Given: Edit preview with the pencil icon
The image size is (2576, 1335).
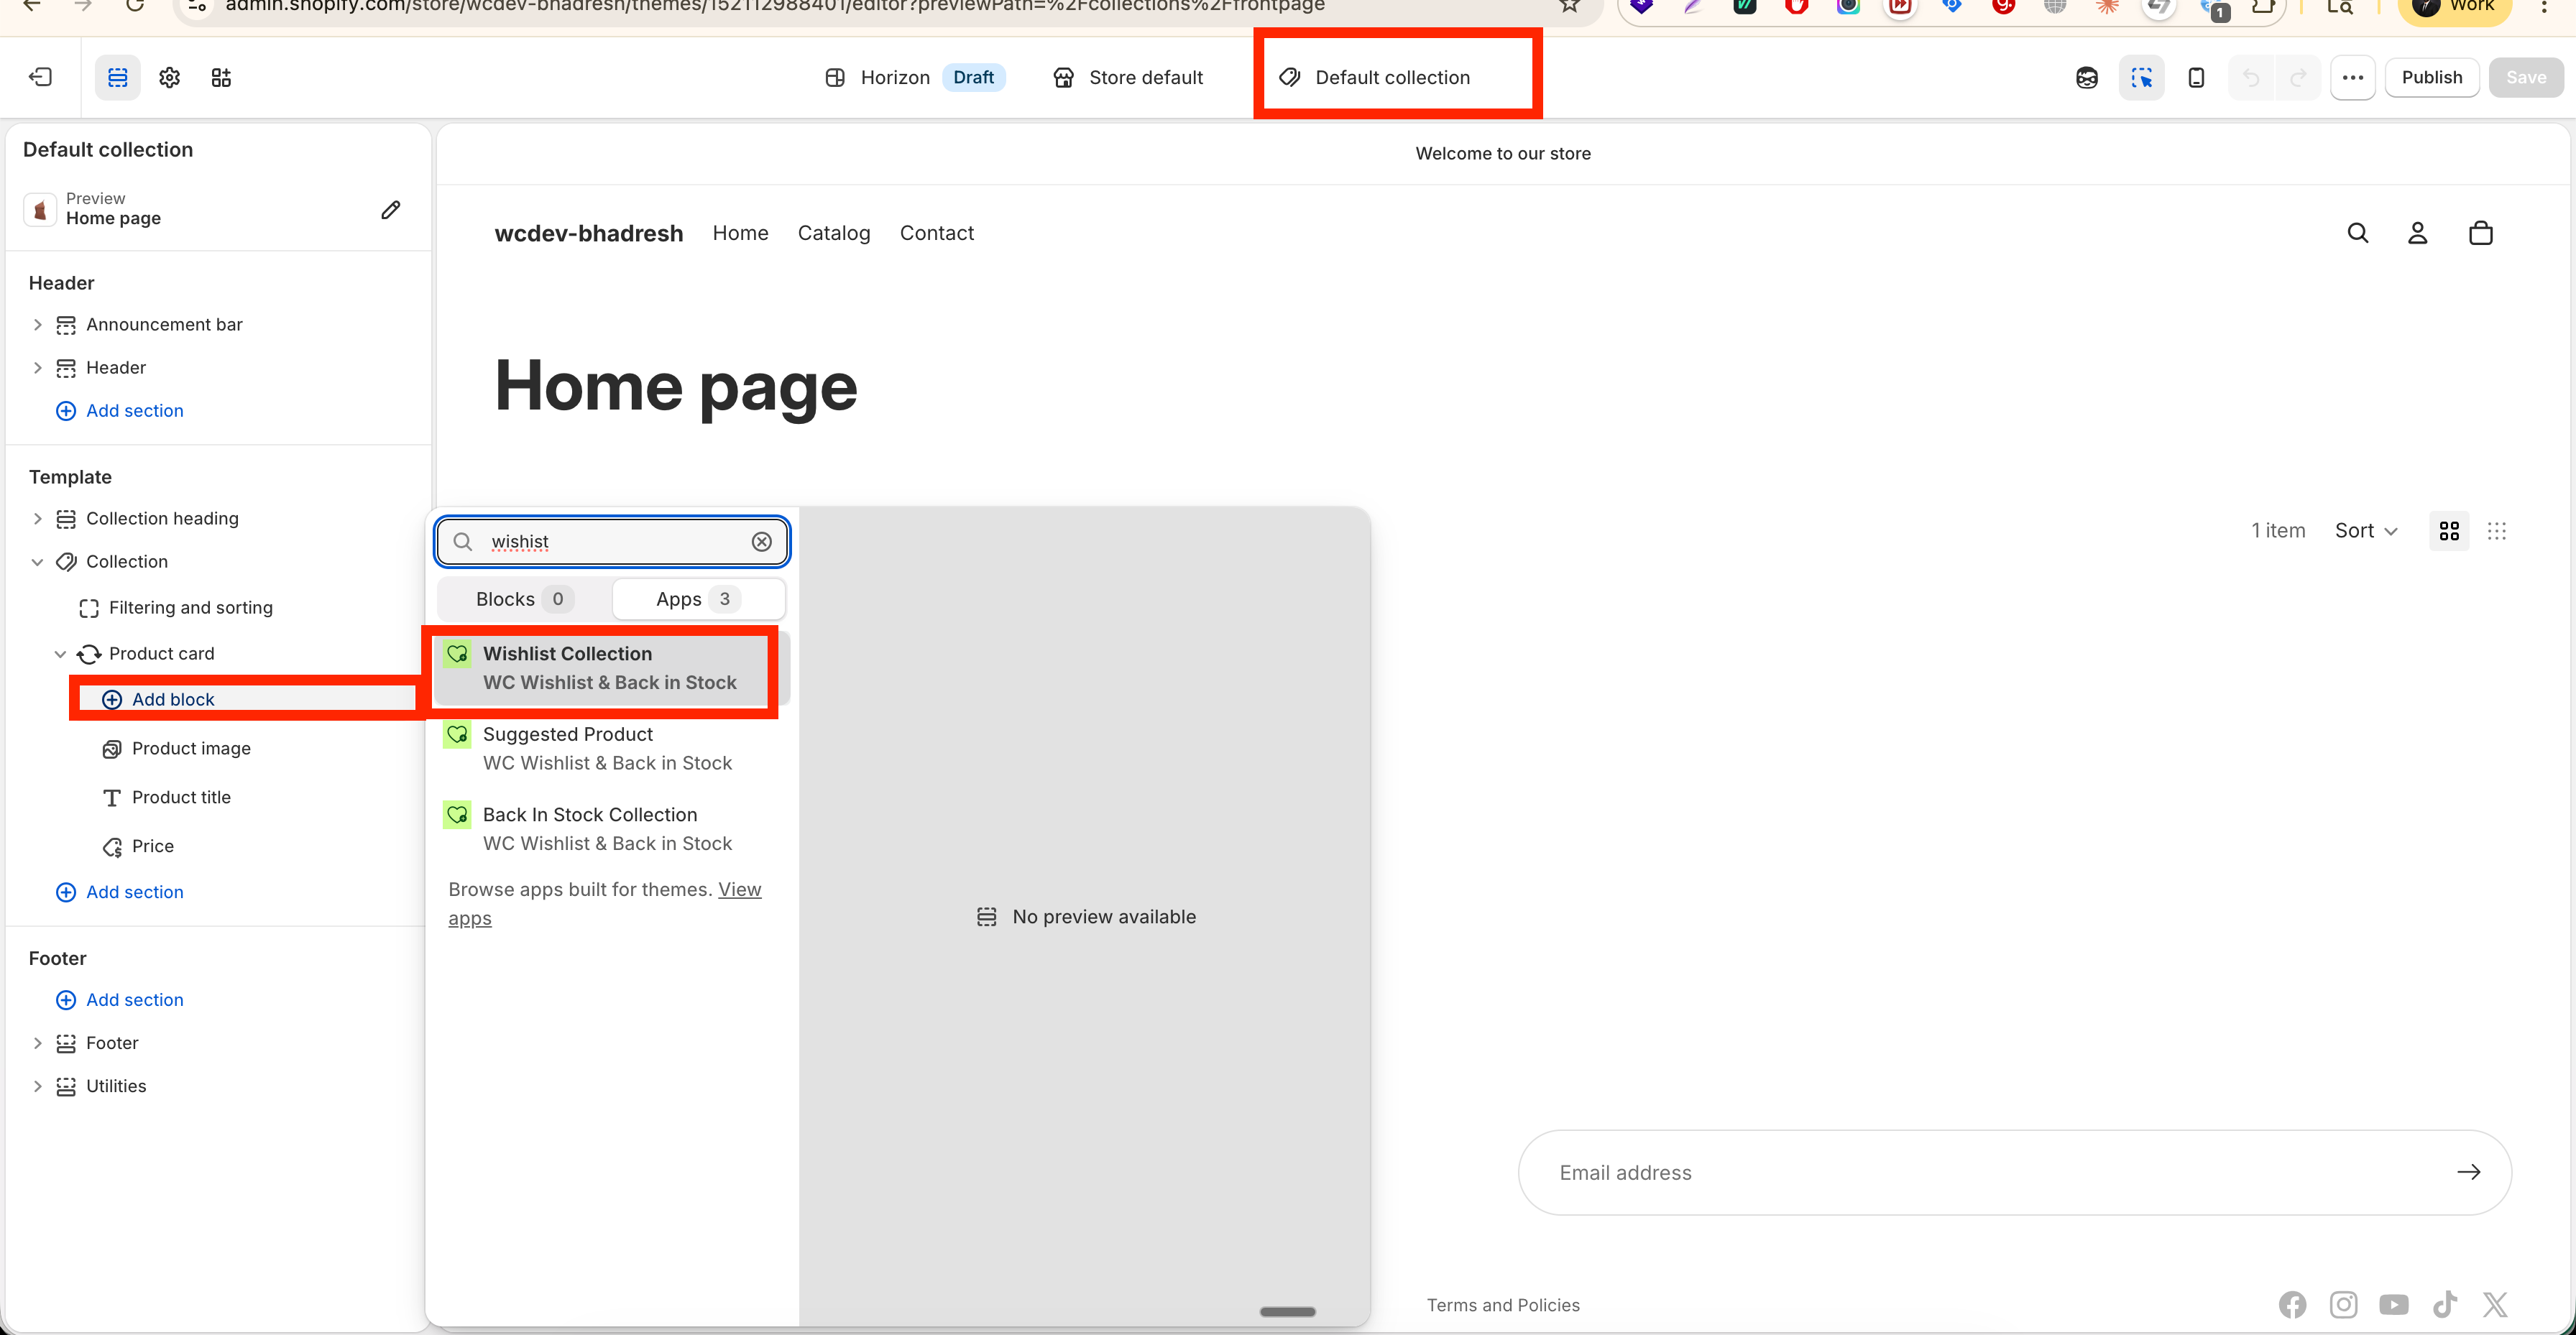Looking at the screenshot, I should coord(391,209).
